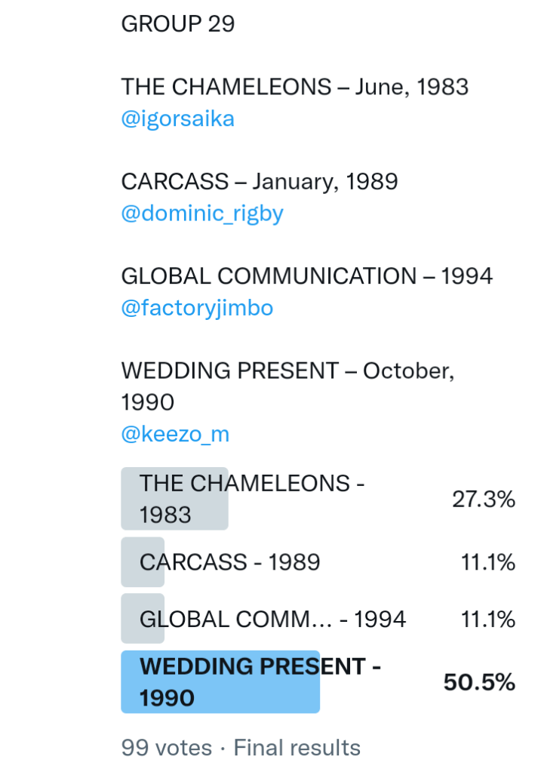The image size is (541, 772).
Task: Click the GROUP 29 heading text
Action: (178, 24)
